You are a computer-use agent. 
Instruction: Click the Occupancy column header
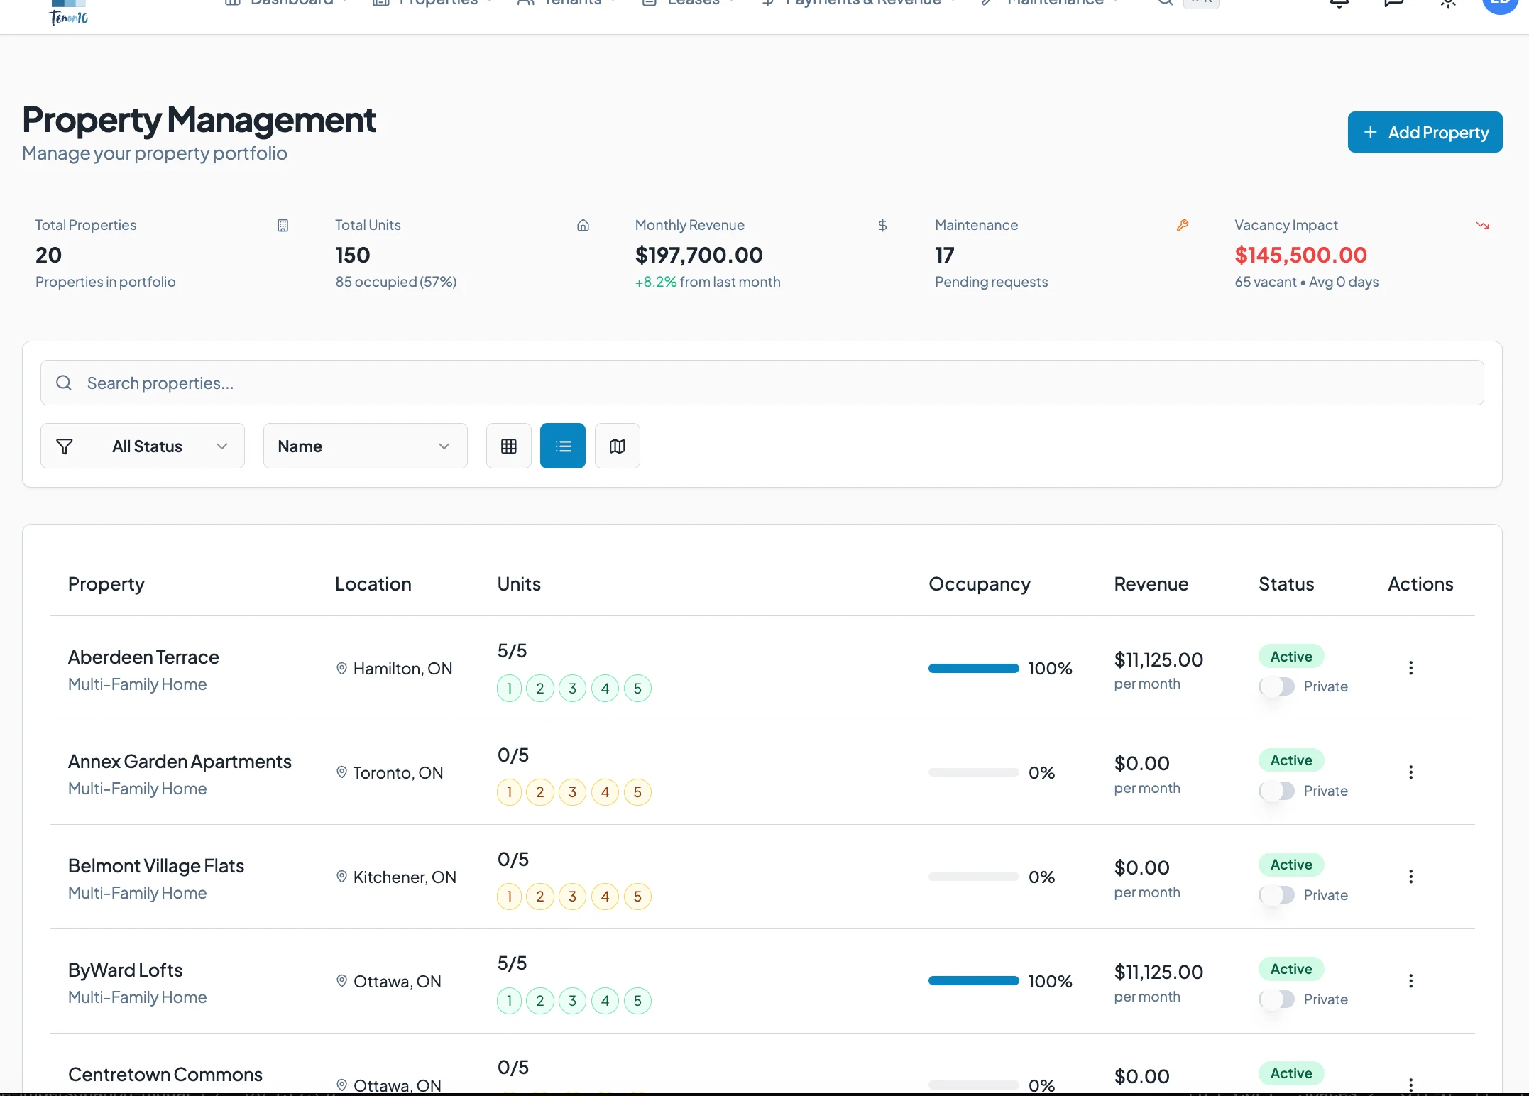click(x=980, y=584)
